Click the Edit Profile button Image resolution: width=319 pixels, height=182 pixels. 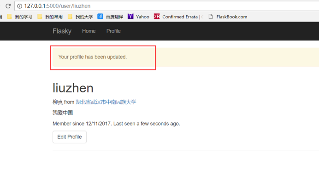pyautogui.click(x=70, y=137)
